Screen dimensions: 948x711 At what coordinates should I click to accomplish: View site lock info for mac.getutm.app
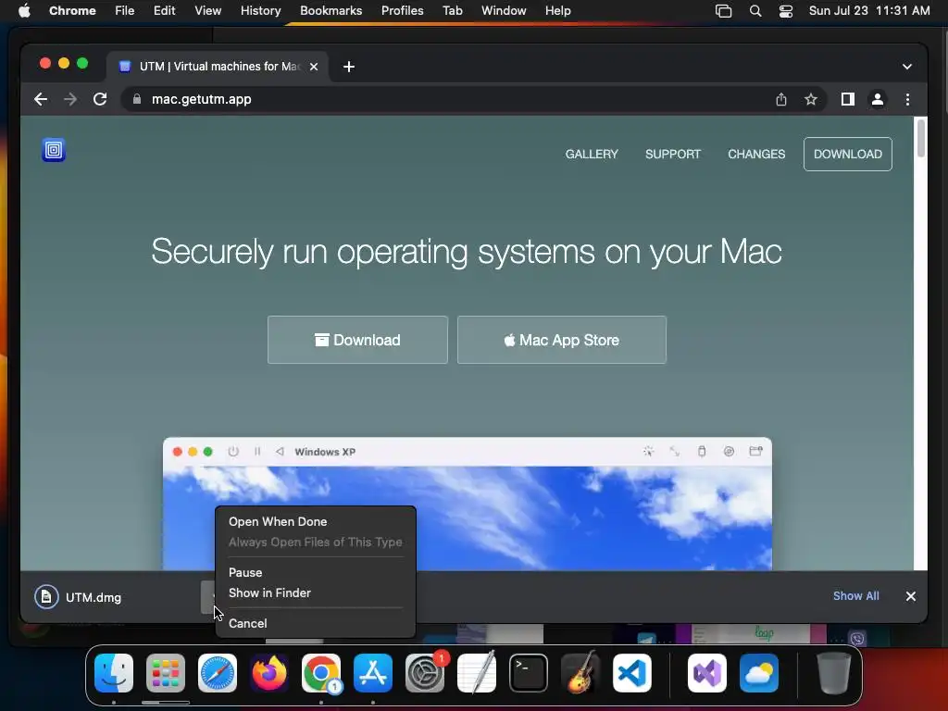(137, 99)
